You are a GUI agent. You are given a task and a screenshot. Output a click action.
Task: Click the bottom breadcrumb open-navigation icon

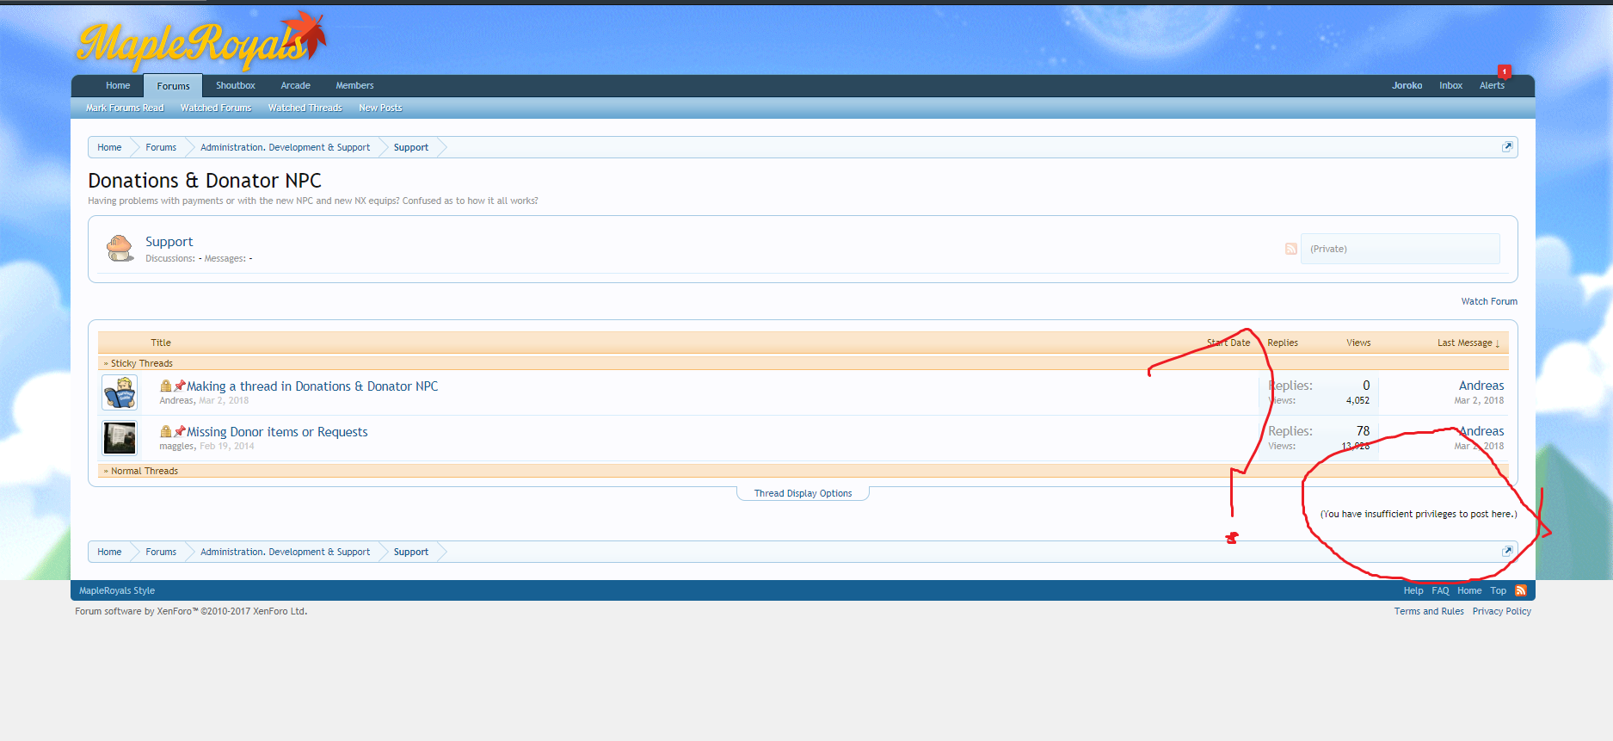1506,552
